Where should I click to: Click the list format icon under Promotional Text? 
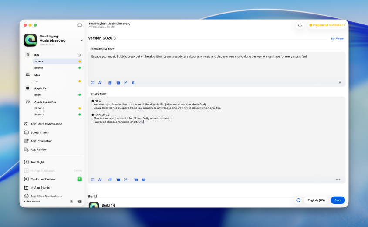[92, 82]
